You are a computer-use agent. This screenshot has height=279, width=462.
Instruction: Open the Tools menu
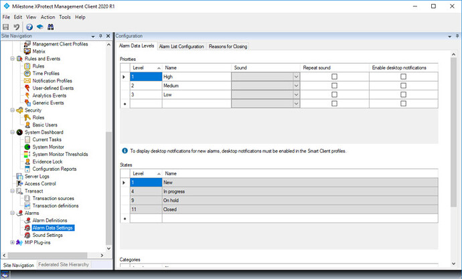pyautogui.click(x=65, y=17)
